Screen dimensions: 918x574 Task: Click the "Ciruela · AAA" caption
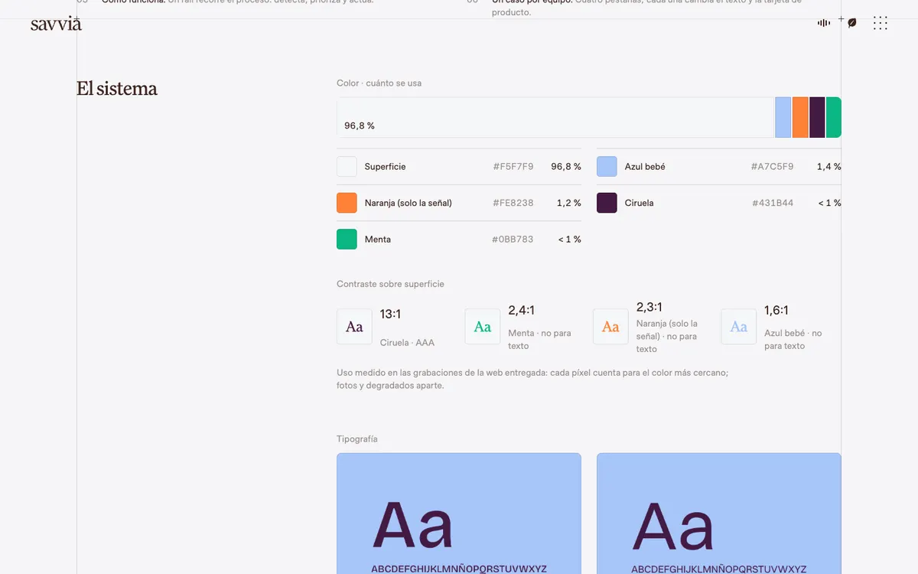click(407, 343)
